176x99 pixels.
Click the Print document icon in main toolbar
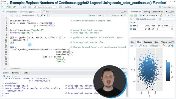pyautogui.click(x=29, y=7)
